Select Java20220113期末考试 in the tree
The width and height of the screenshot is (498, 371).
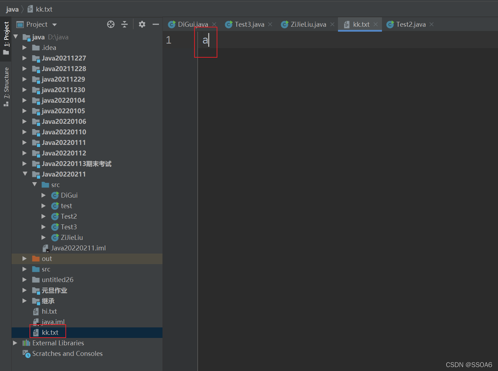click(77, 164)
